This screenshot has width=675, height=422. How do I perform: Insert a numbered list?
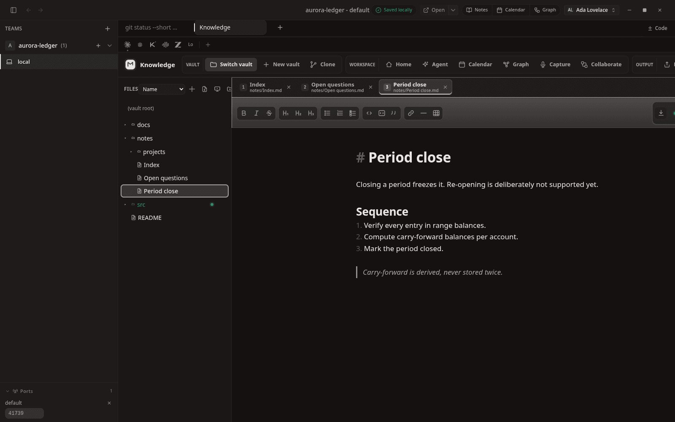(340, 113)
